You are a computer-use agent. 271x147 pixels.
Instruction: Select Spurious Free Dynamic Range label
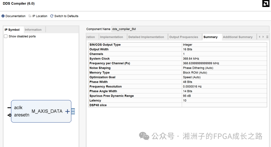point(112,96)
